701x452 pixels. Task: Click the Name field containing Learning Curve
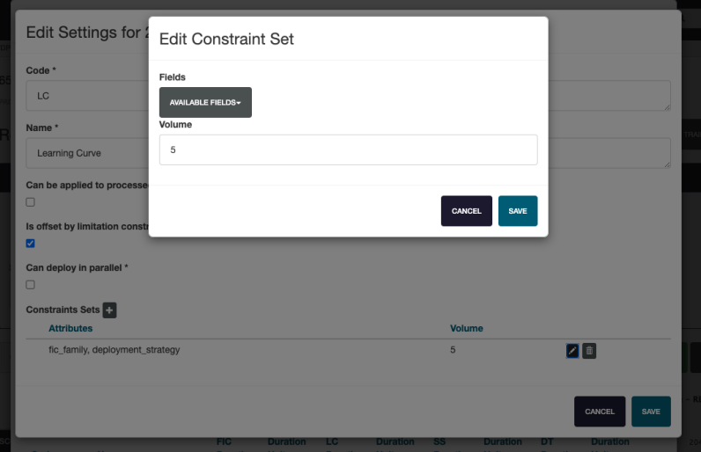(x=86, y=153)
